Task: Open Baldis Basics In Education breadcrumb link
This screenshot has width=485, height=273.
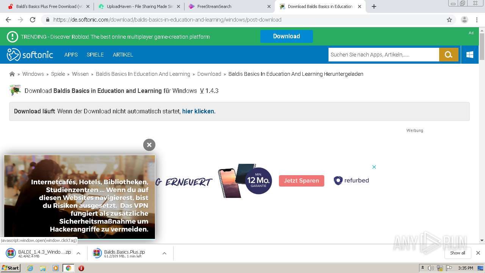Action: [x=143, y=74]
